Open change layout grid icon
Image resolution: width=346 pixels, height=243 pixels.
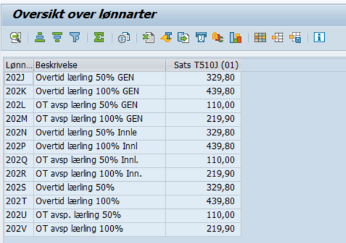click(x=260, y=38)
